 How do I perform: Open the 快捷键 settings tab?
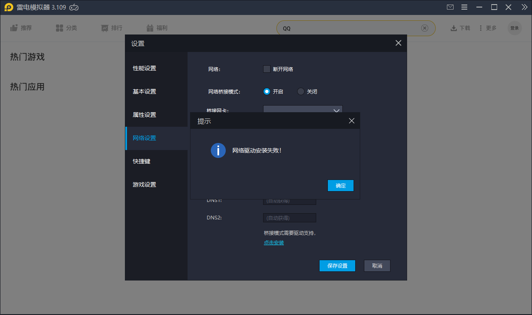click(142, 161)
